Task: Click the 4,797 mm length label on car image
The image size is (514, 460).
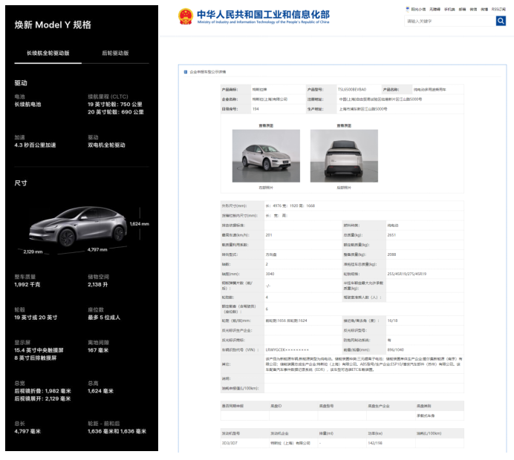Action: tap(97, 249)
